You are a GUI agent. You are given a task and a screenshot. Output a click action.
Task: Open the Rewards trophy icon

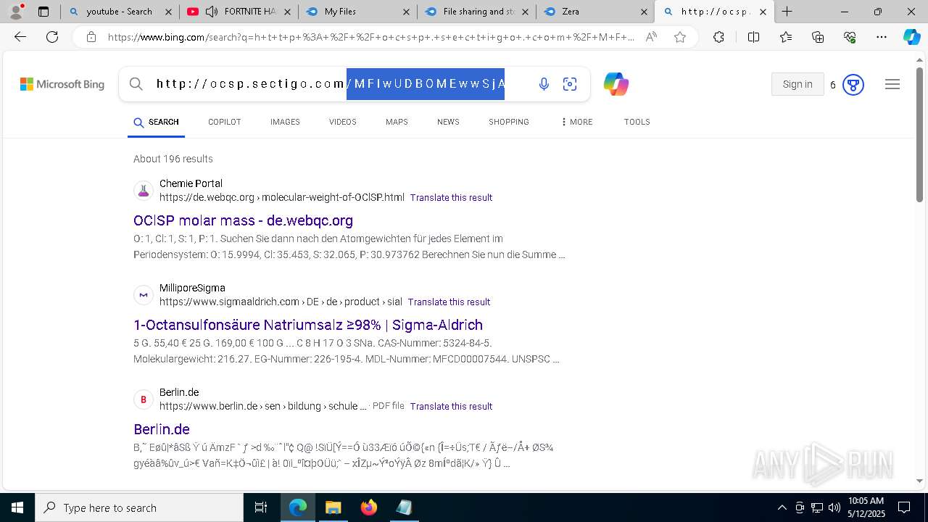[853, 85]
